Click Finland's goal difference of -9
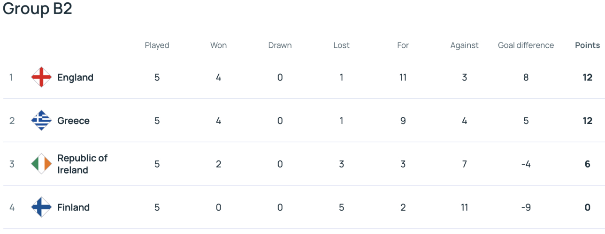The width and height of the screenshot is (605, 234). (x=526, y=207)
